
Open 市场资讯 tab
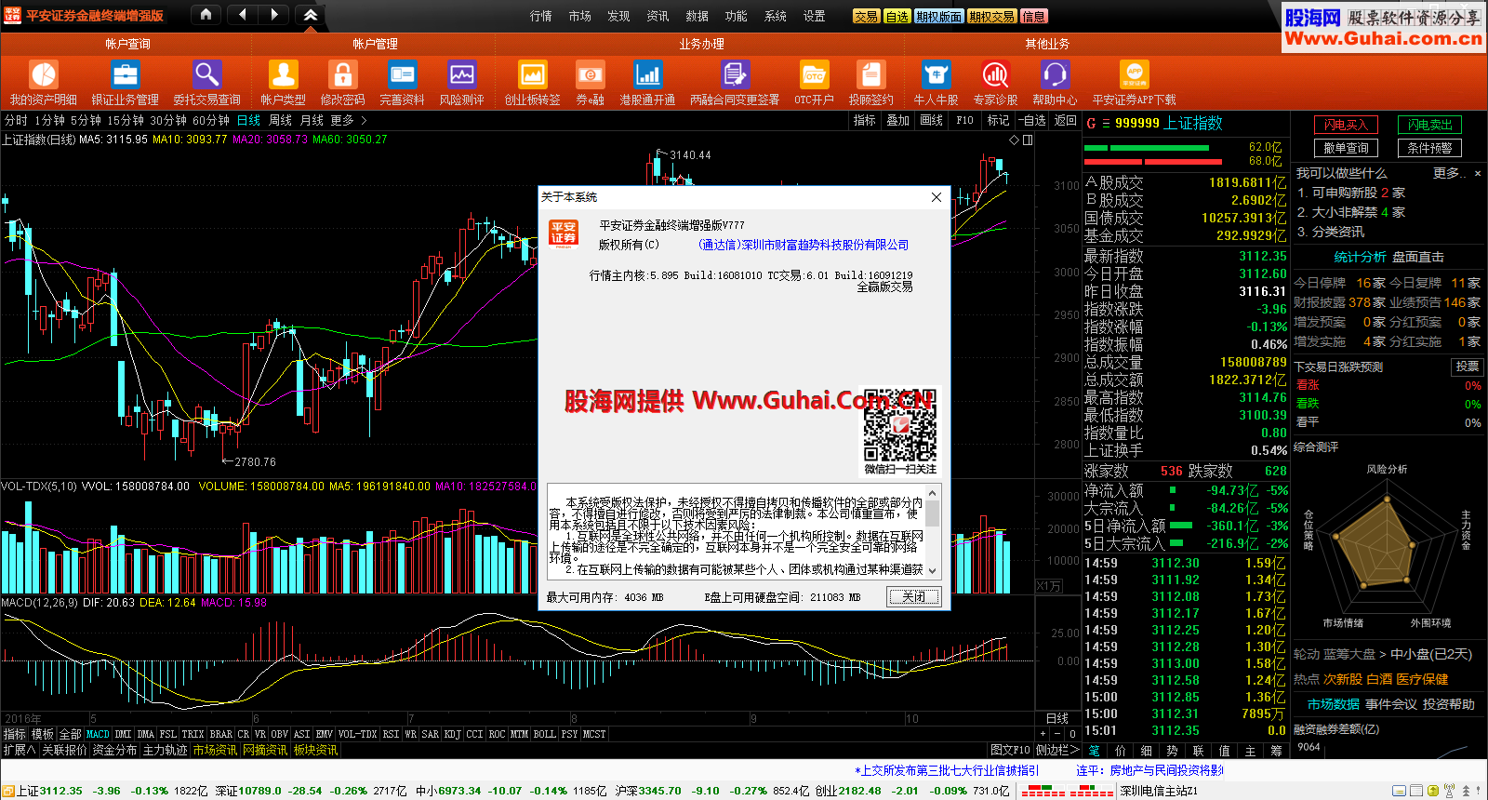[x=215, y=750]
